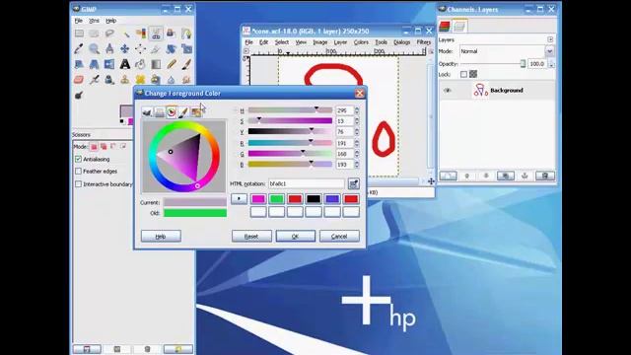This screenshot has width=631, height=355.
Task: Select the Free Select lasso tool
Action: pyautogui.click(x=109, y=34)
